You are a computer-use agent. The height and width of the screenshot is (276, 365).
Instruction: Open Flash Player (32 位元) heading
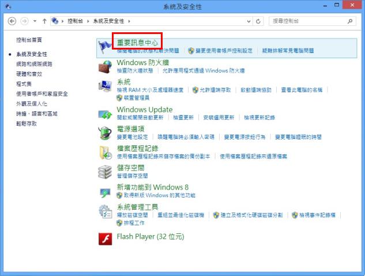[x=150, y=237]
